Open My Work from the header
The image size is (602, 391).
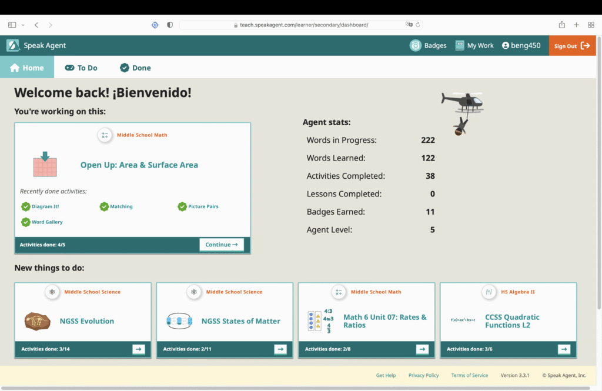(x=474, y=45)
